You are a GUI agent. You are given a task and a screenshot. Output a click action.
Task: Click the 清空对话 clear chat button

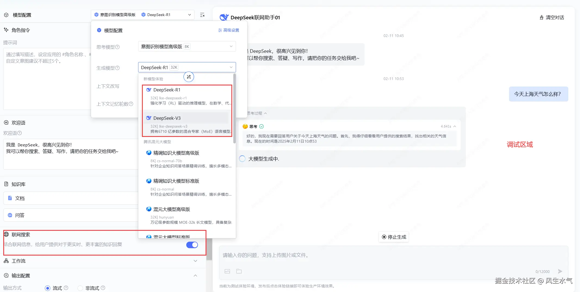(x=552, y=17)
